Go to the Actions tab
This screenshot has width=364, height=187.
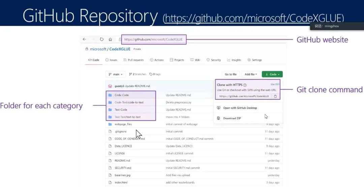tap(157, 60)
